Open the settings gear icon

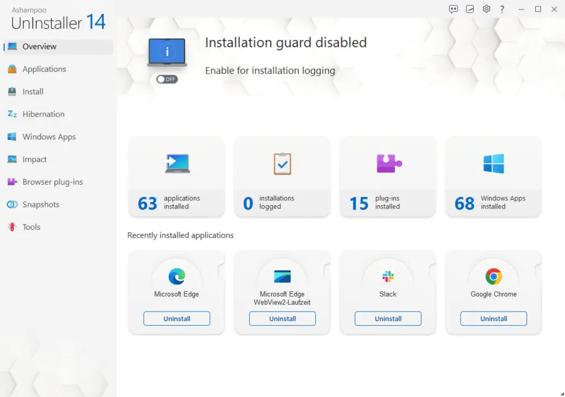tap(486, 9)
